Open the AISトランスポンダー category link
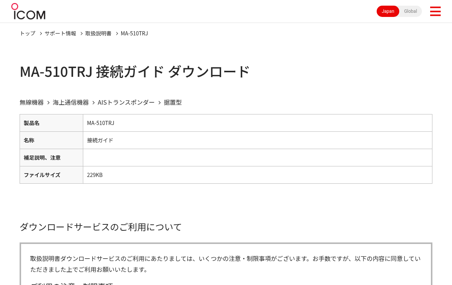452x285 pixels. (x=126, y=102)
